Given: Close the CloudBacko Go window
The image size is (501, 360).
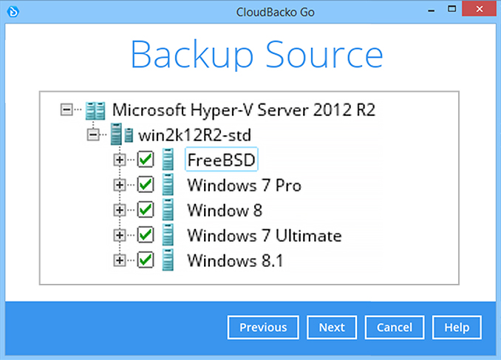Looking at the screenshot, I should point(480,9).
